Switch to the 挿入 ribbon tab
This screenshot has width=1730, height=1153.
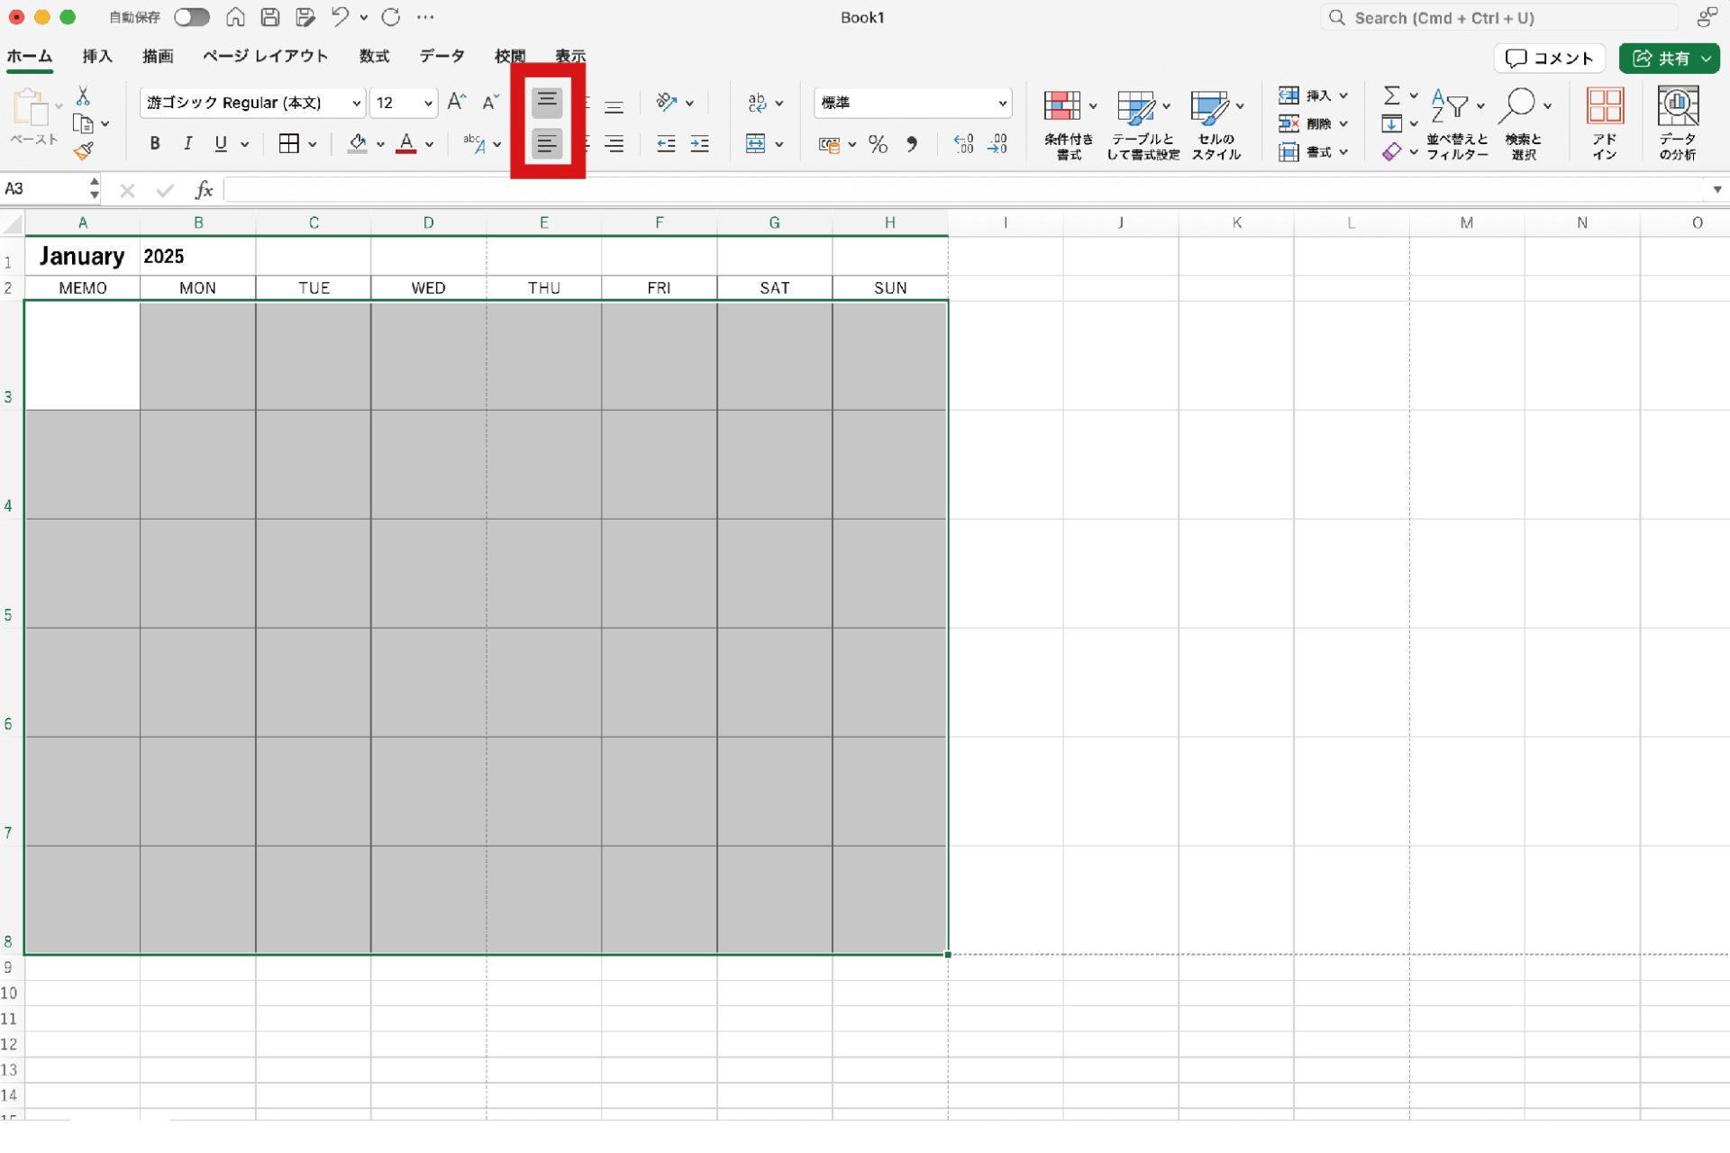[x=97, y=56]
